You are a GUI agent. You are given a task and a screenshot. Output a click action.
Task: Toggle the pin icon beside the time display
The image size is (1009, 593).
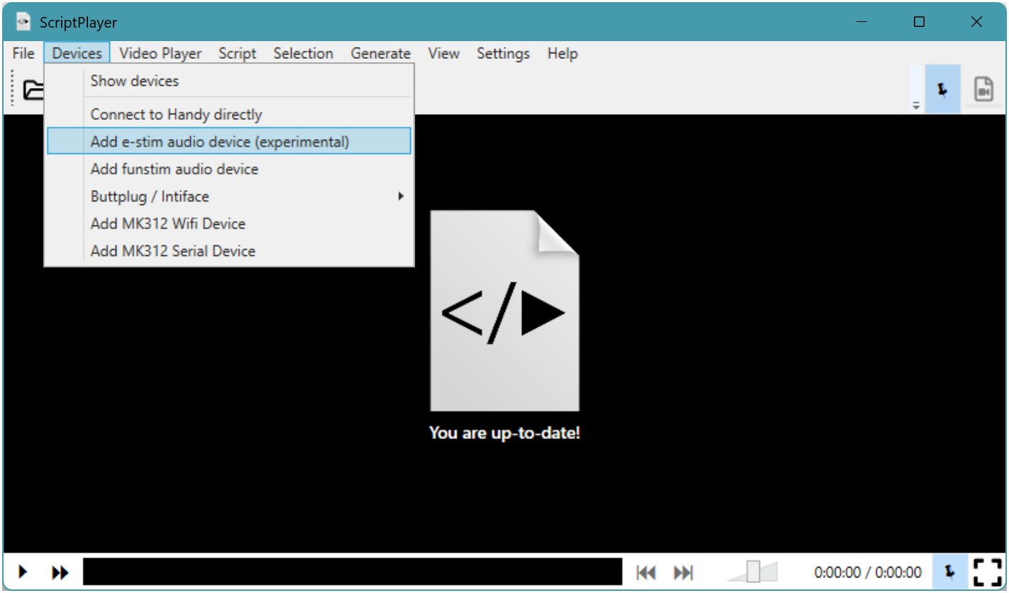tap(949, 572)
